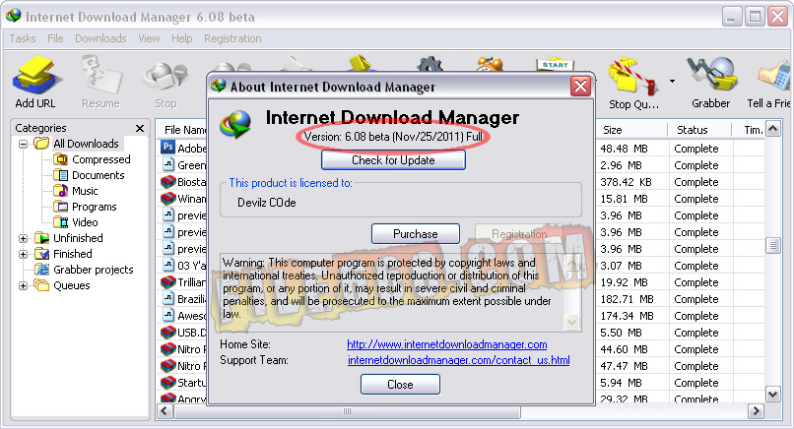
Task: Click the vertical scrollbar thumb
Action: coord(772,246)
